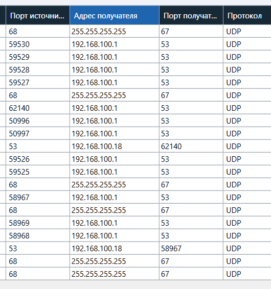The image size is (271, 289).
Task: Select the source port cell 59529
Action: (38, 57)
